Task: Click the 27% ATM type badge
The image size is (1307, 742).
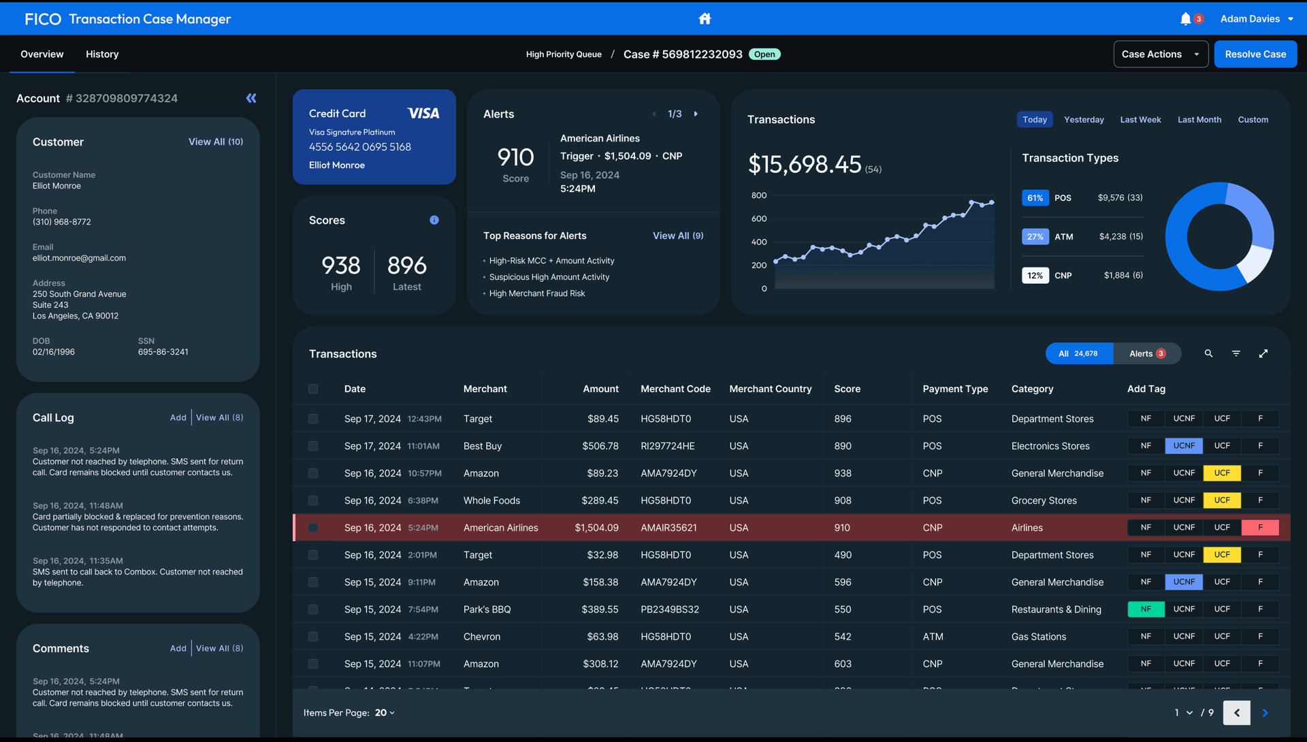Action: click(x=1035, y=236)
